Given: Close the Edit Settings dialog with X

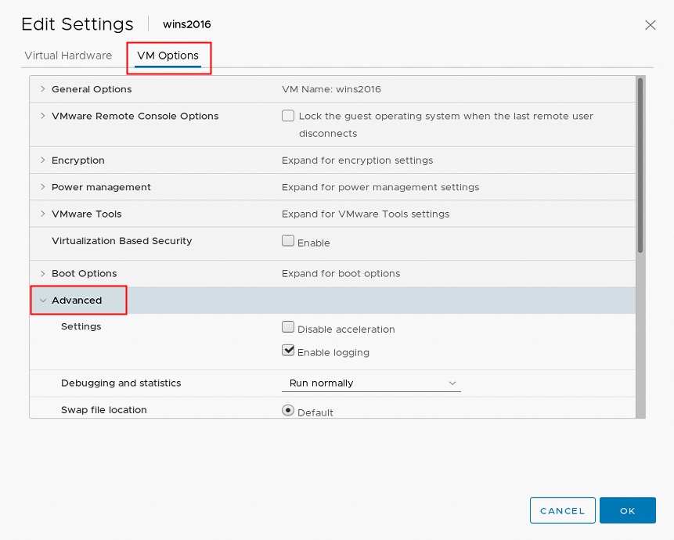Looking at the screenshot, I should point(650,25).
